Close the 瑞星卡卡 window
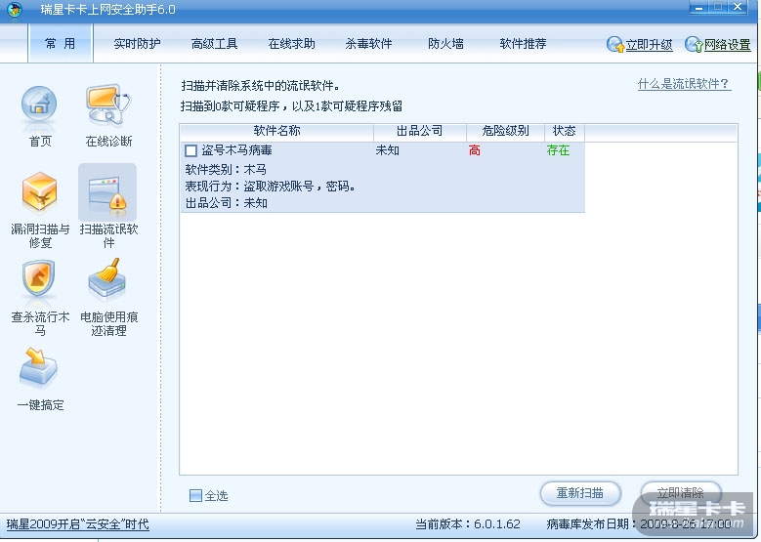 [738, 7]
